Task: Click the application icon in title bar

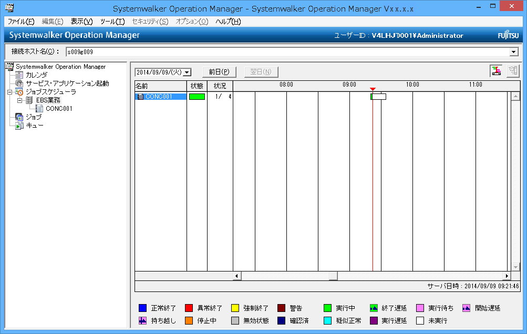Action: tap(9, 7)
